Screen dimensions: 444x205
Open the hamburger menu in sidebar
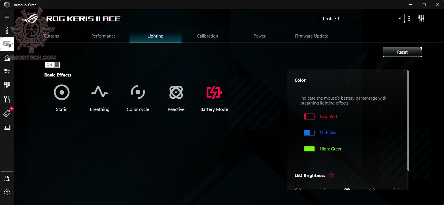(7, 16)
